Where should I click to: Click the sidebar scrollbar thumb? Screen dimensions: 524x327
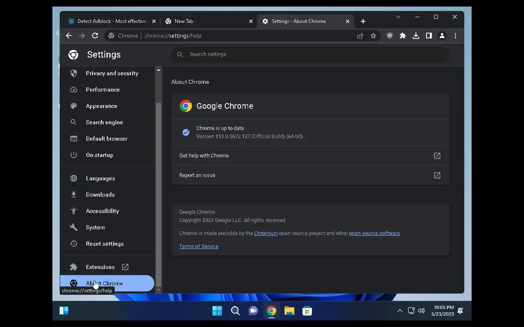click(158, 194)
